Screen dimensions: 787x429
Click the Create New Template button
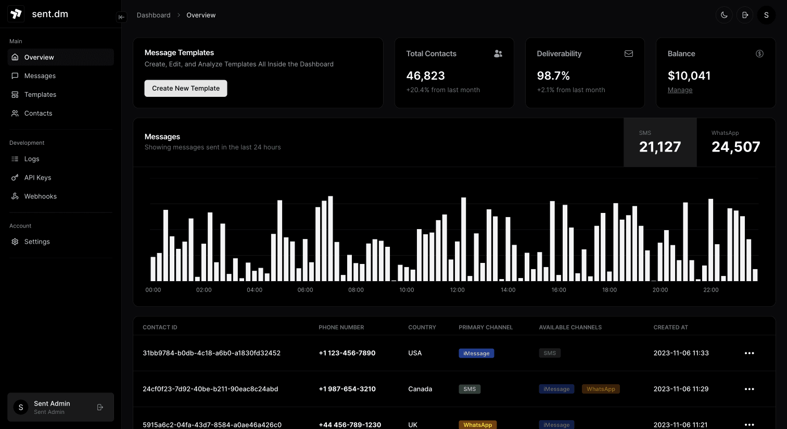click(185, 88)
